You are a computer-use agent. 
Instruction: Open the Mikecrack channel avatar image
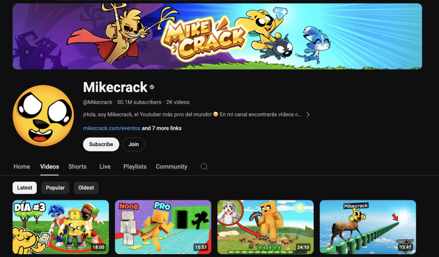[43, 116]
